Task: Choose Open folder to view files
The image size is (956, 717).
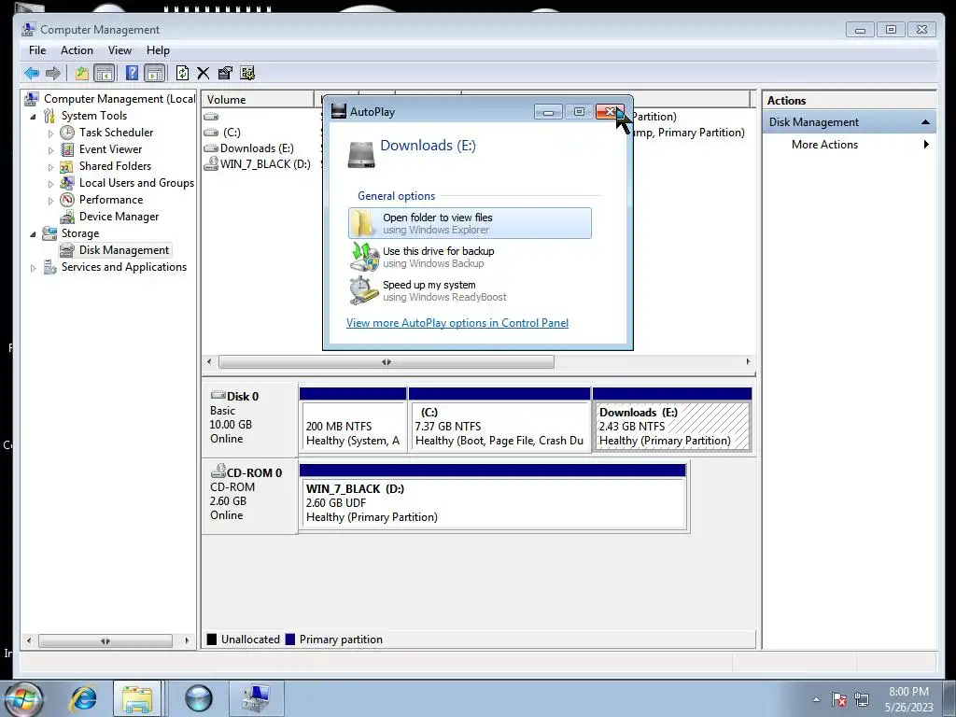Action: [470, 223]
